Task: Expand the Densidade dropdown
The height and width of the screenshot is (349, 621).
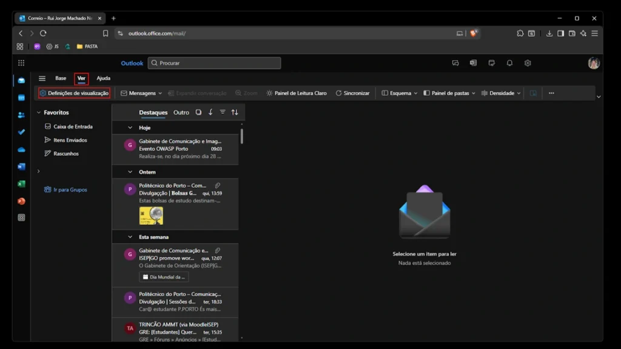Action: [x=501, y=93]
